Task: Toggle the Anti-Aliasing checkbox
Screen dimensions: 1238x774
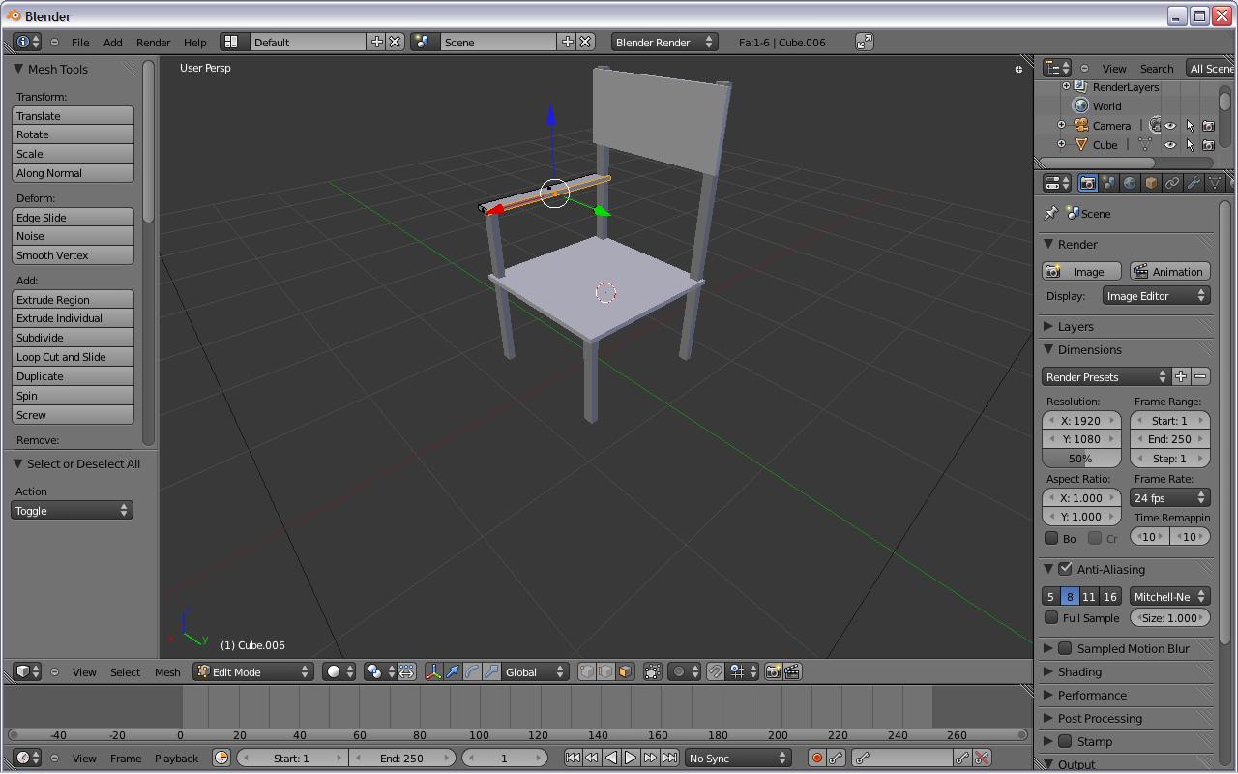Action: coord(1065,569)
